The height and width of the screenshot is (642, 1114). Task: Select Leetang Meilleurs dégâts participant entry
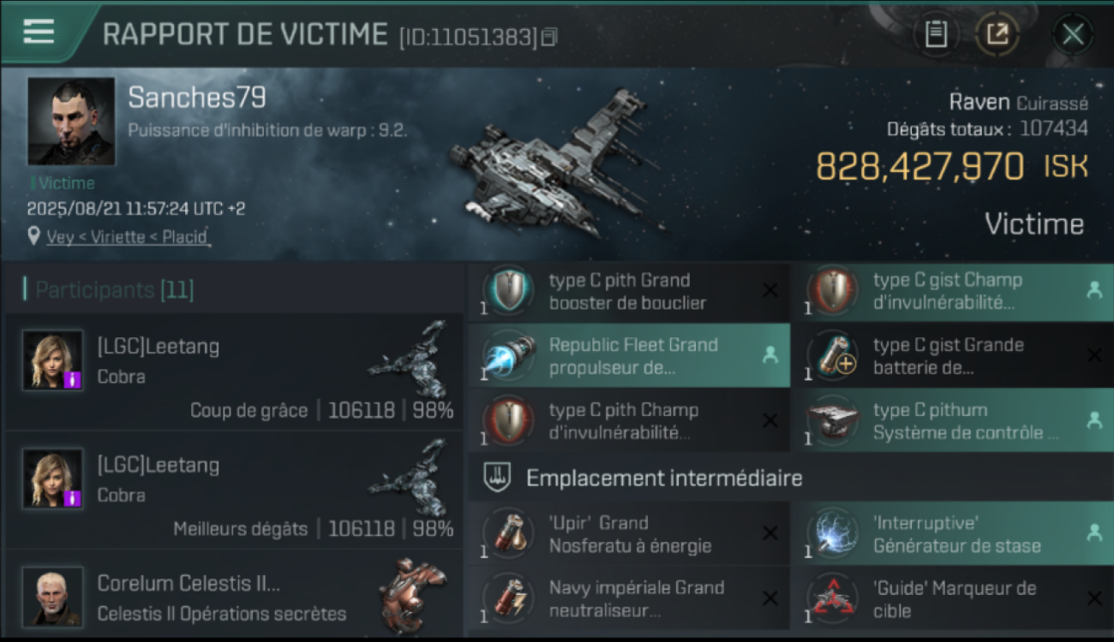[234, 490]
